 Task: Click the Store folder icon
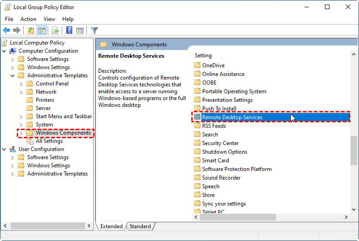pos(197,195)
